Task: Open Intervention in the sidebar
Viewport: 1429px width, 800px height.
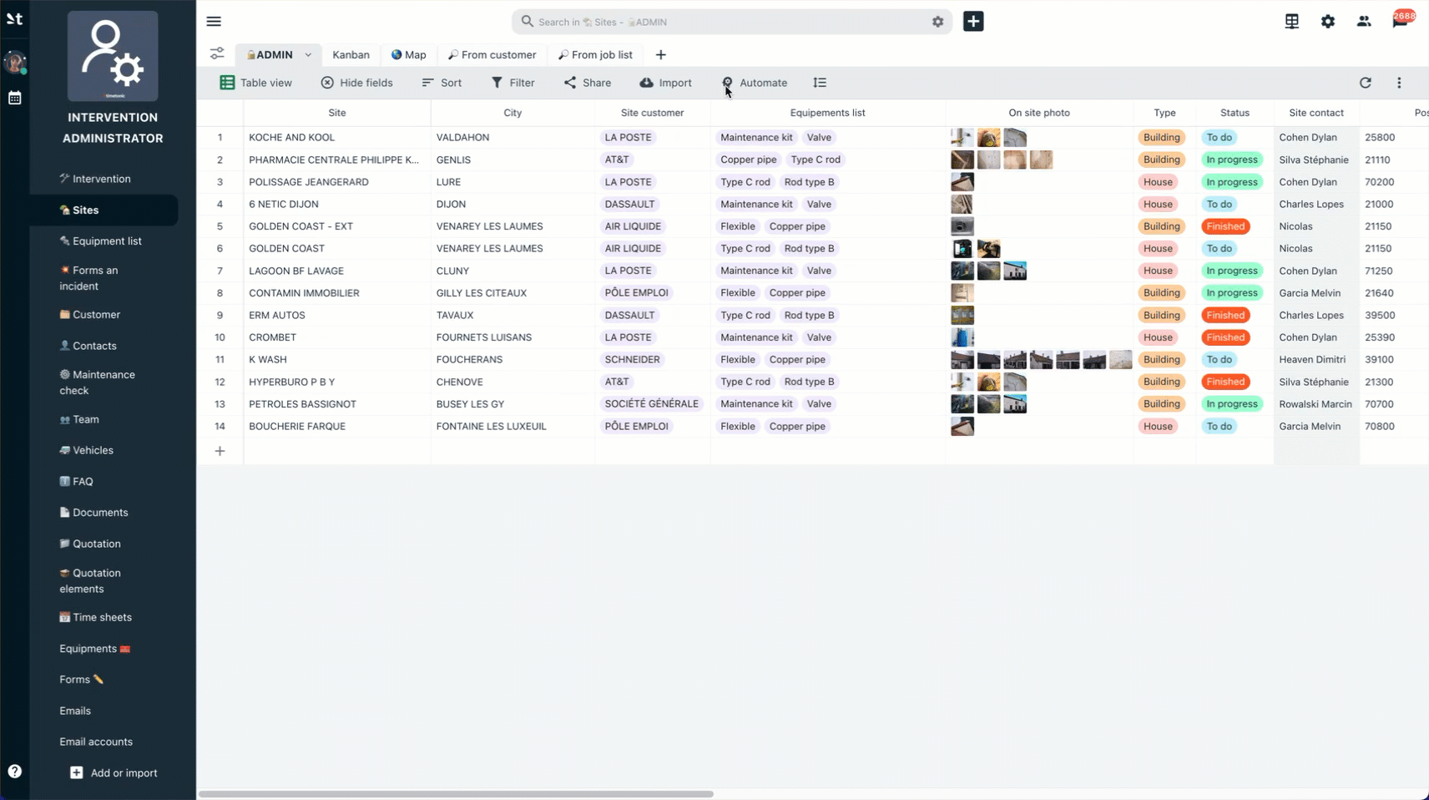Action: click(x=95, y=179)
